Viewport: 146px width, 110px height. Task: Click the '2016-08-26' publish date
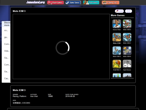(x=70, y=96)
